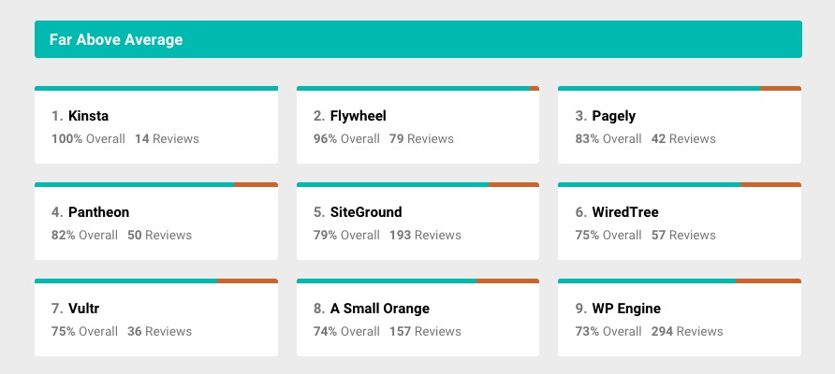Image resolution: width=835 pixels, height=374 pixels.
Task: Open the Kinsta hosting card
Action: pyautogui.click(x=156, y=125)
